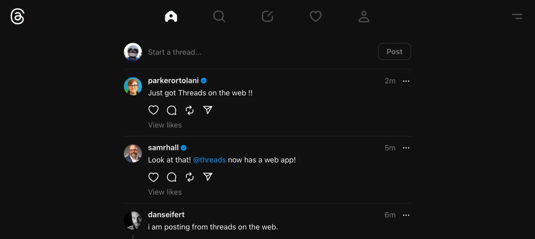
Task: Open more options on parkerortolani's post
Action: [406, 81]
